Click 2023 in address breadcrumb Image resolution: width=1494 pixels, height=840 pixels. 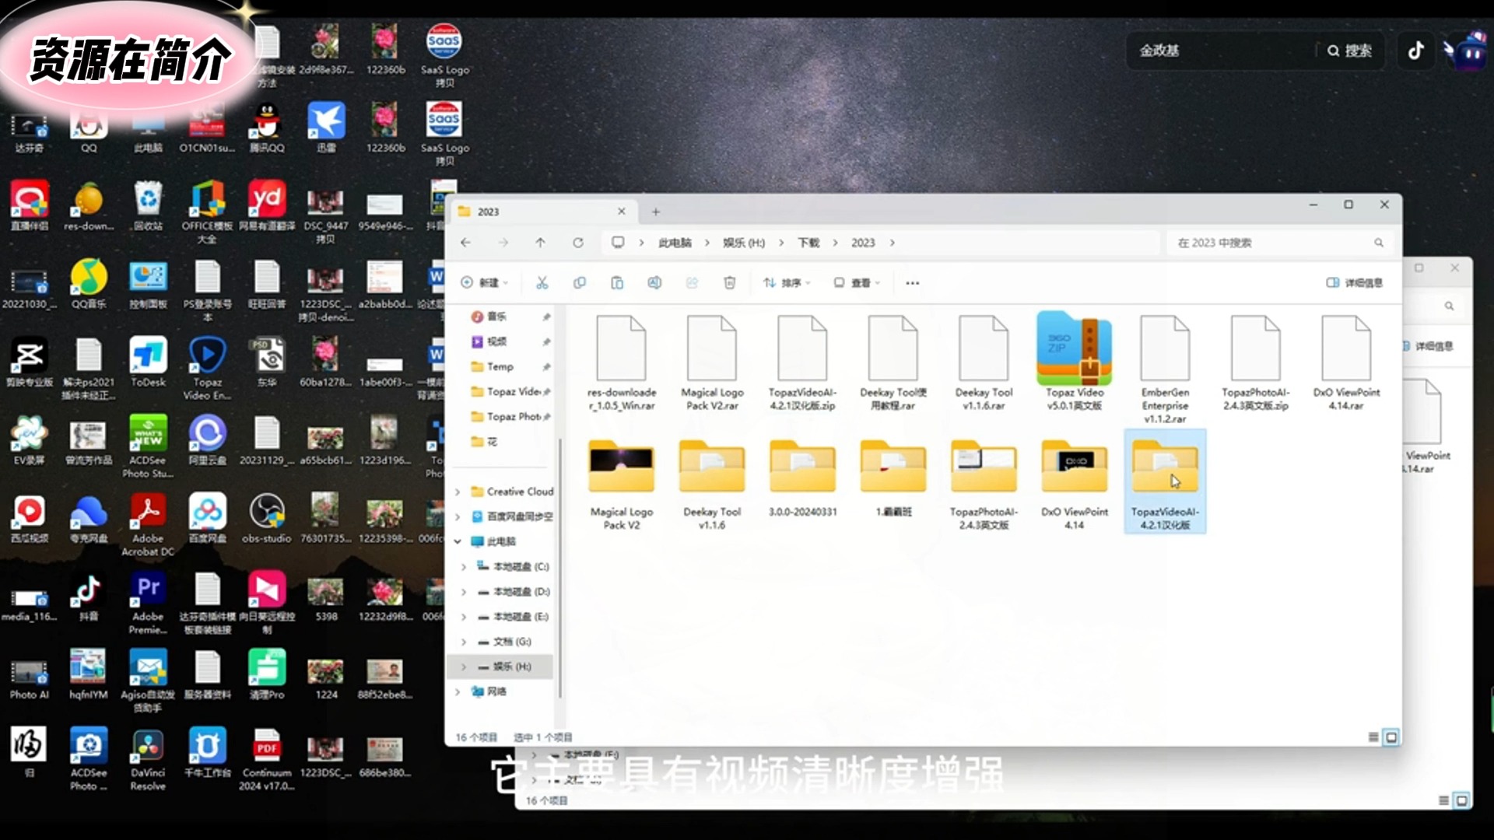click(x=863, y=243)
